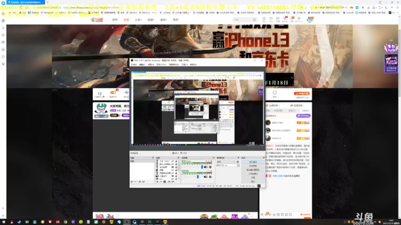Image resolution: width=401 pixels, height=225 pixels.
Task: Open the second menu in OBS menu bar
Action: tap(142, 64)
